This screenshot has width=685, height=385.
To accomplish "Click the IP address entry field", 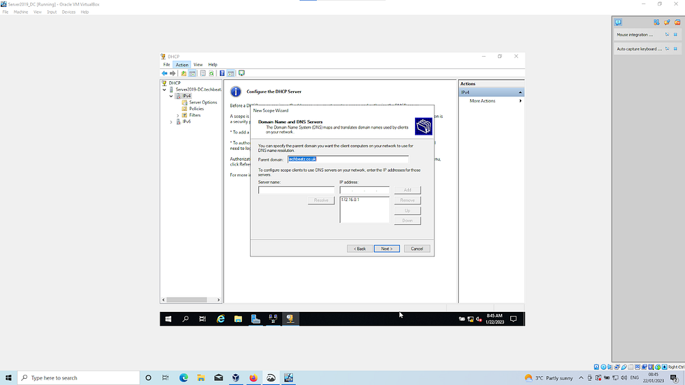I will point(364,190).
